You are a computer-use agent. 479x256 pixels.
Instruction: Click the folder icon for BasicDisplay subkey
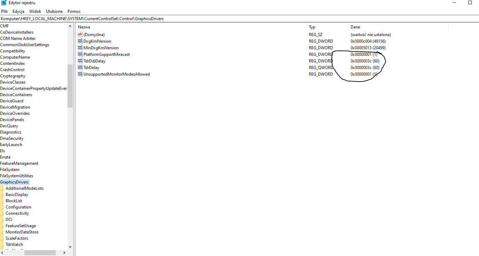click(x=2, y=194)
